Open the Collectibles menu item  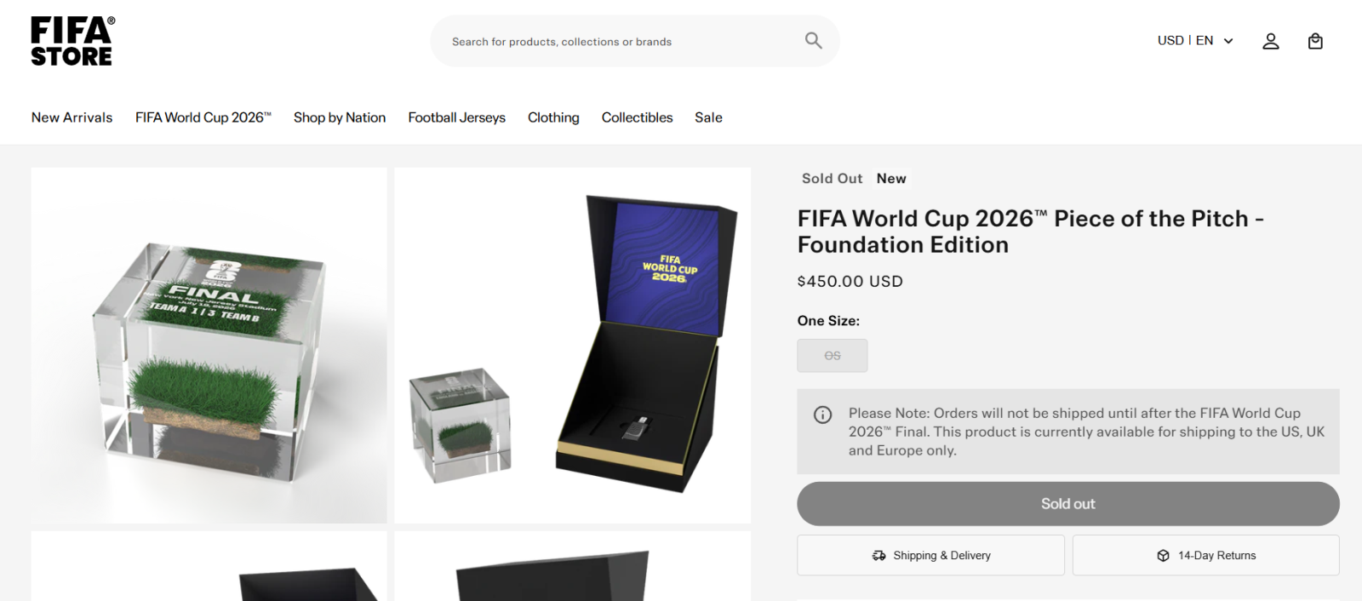coord(638,117)
